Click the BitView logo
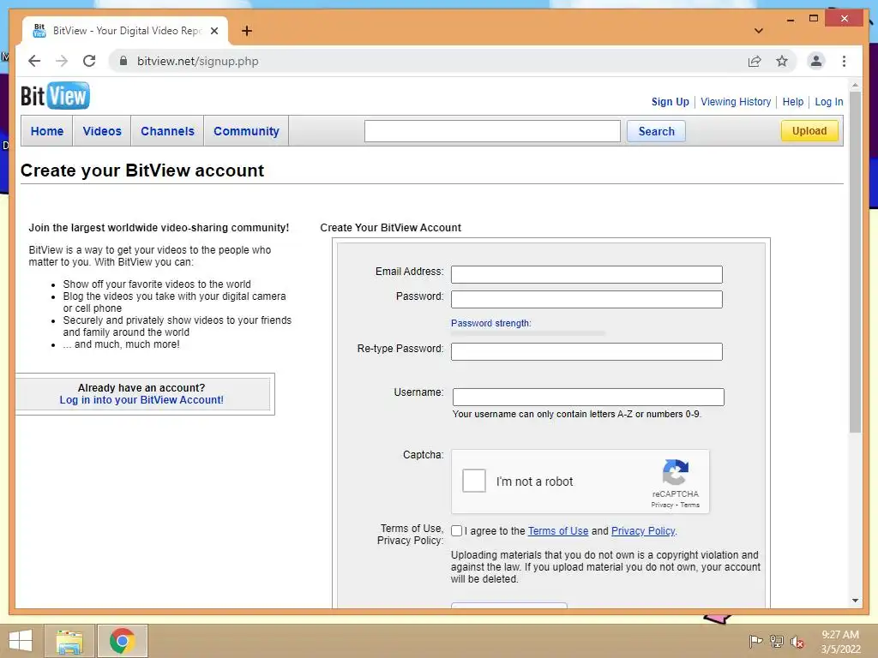This screenshot has height=658, width=878. [x=55, y=96]
